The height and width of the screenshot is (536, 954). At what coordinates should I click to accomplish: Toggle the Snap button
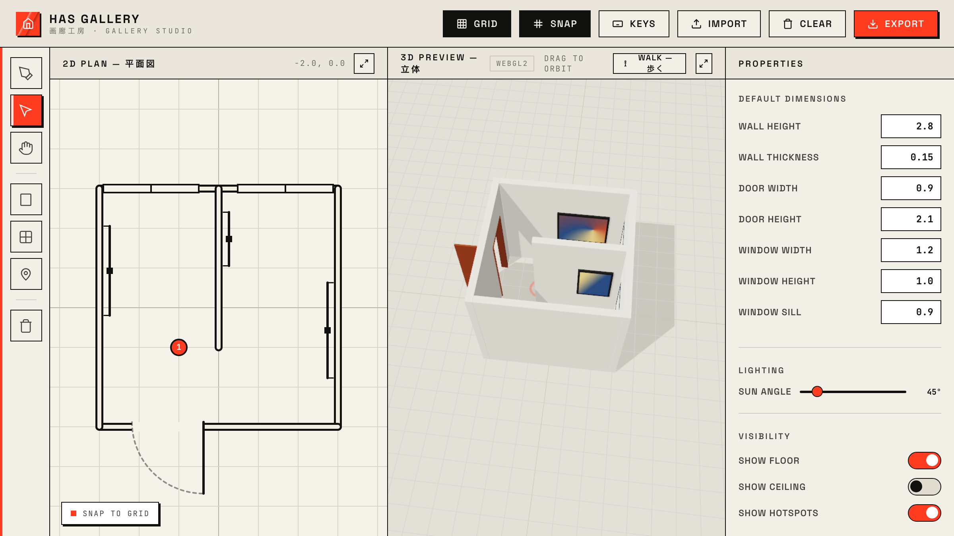[x=555, y=24]
